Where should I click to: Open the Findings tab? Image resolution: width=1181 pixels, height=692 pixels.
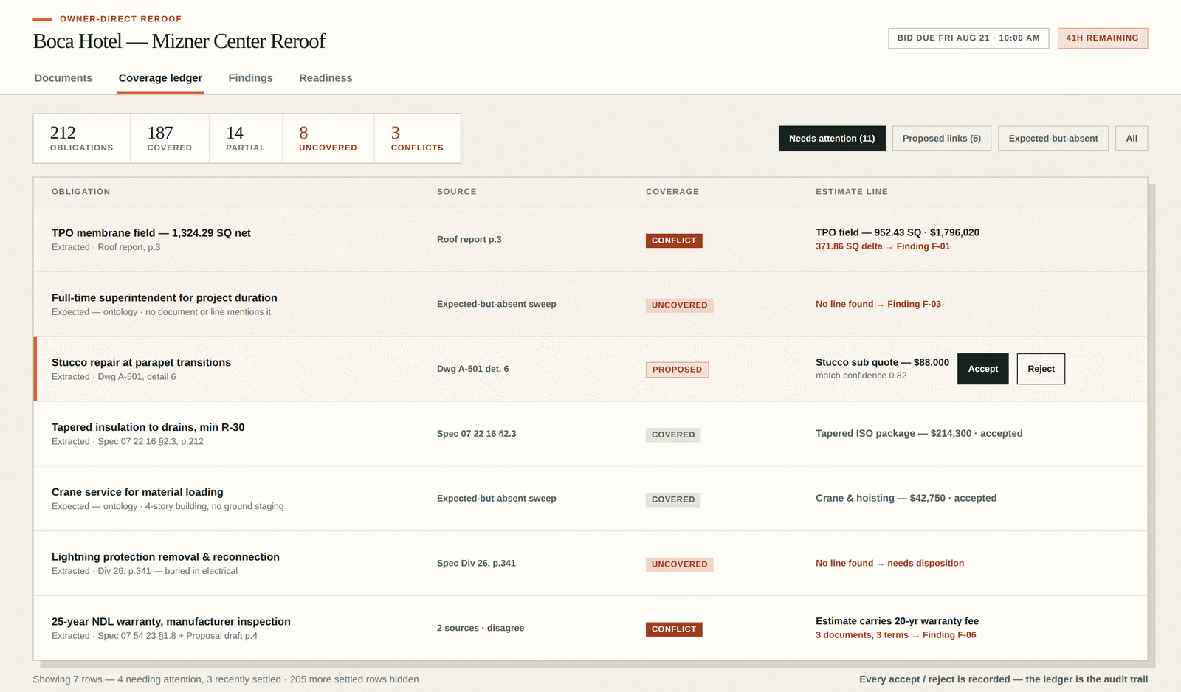250,78
